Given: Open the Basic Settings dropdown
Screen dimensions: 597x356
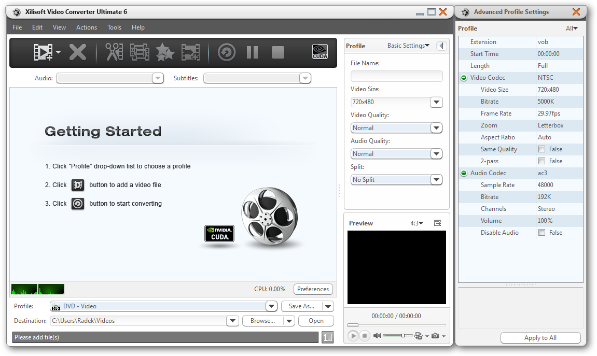Looking at the screenshot, I should click(x=408, y=46).
